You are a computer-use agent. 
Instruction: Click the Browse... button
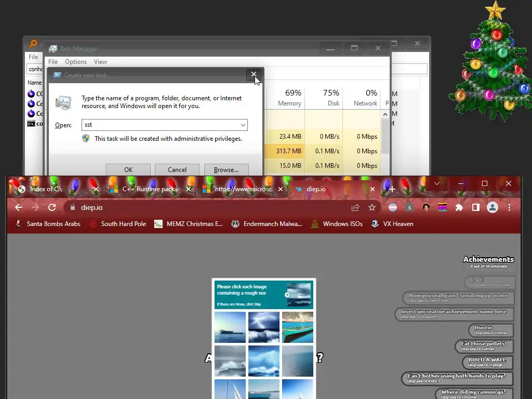coord(227,170)
